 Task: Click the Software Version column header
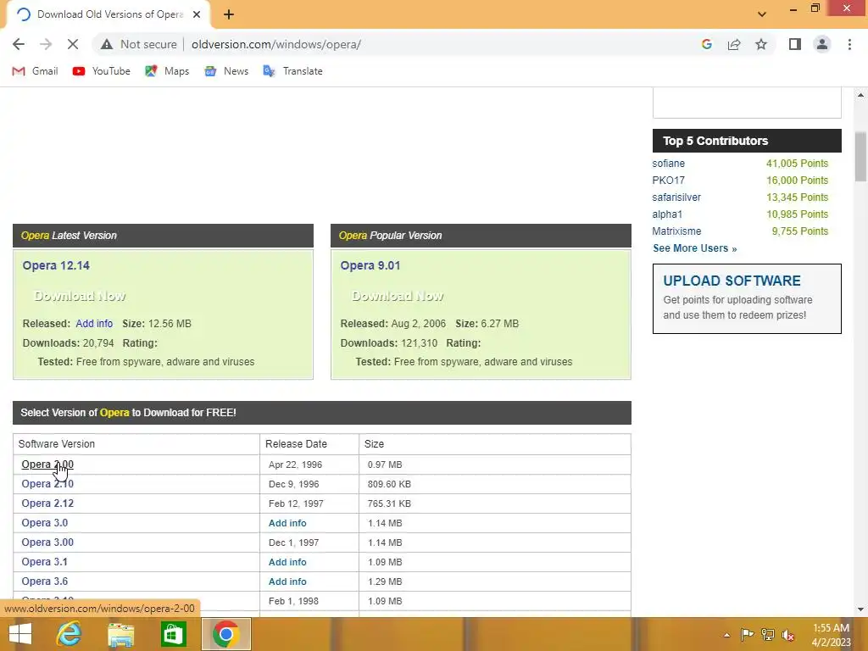click(136, 444)
